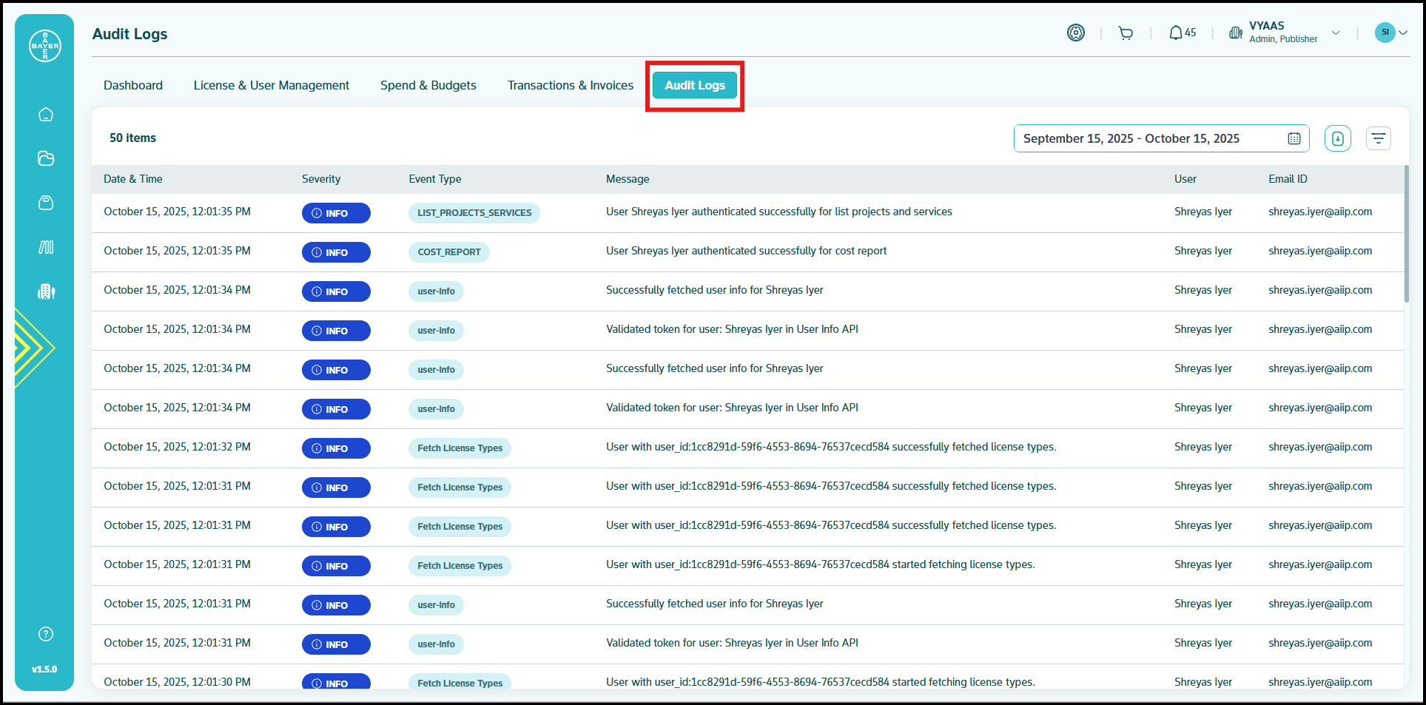Click the download logs icon button
This screenshot has height=705, width=1426.
click(x=1337, y=138)
